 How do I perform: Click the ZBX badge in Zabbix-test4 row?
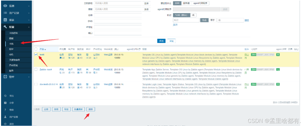point(254,69)
